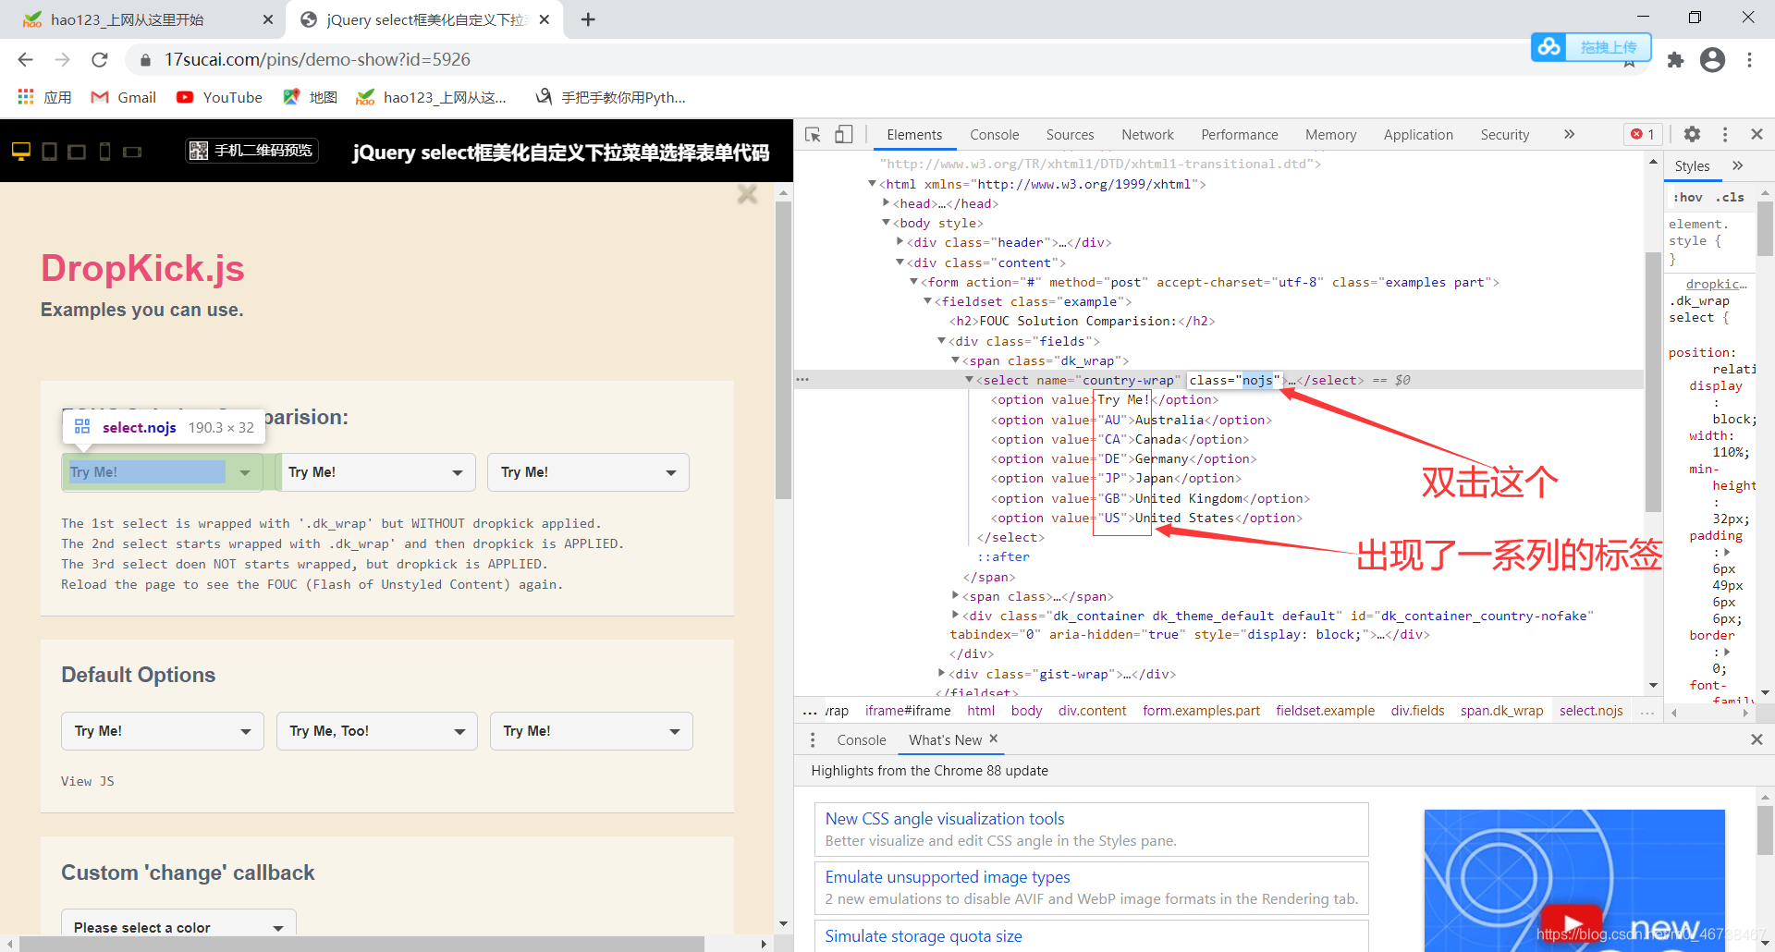Select desktop monitor preview icon
This screenshot has height=952, width=1775.
pos(21,151)
